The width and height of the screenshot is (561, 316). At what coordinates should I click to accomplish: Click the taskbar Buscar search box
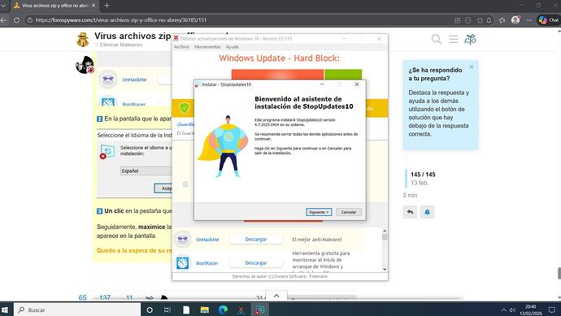[77, 310]
